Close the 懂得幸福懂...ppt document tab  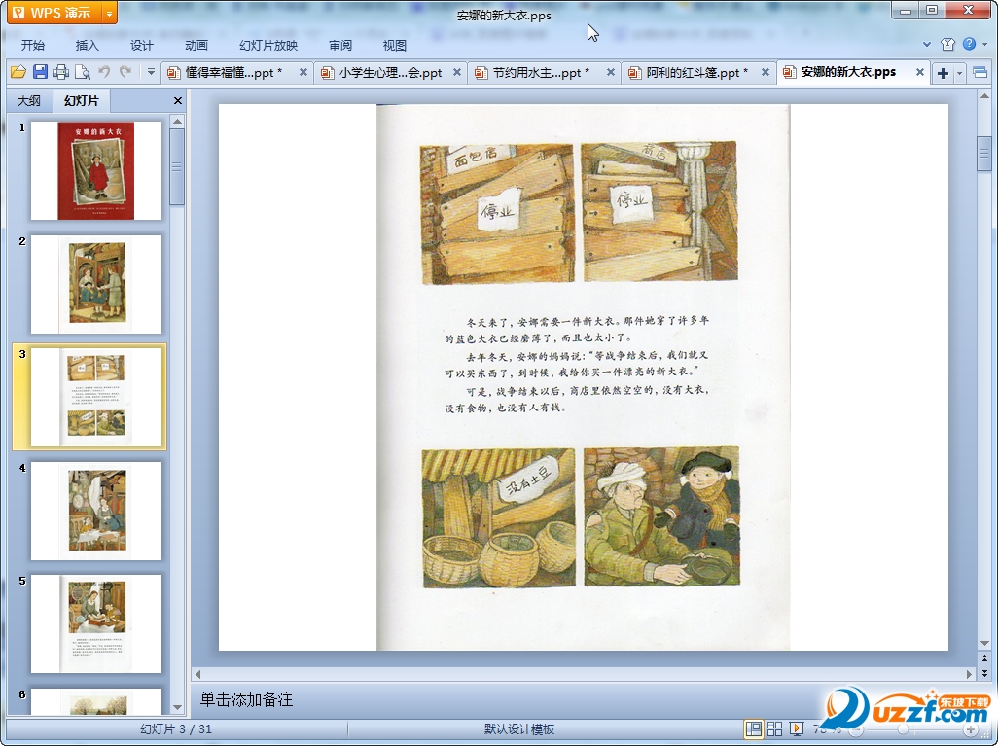tap(303, 73)
